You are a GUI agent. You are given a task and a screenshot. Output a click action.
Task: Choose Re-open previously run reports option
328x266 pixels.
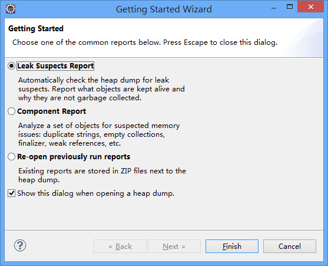(x=11, y=157)
